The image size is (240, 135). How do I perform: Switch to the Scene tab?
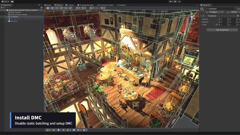(58, 5)
